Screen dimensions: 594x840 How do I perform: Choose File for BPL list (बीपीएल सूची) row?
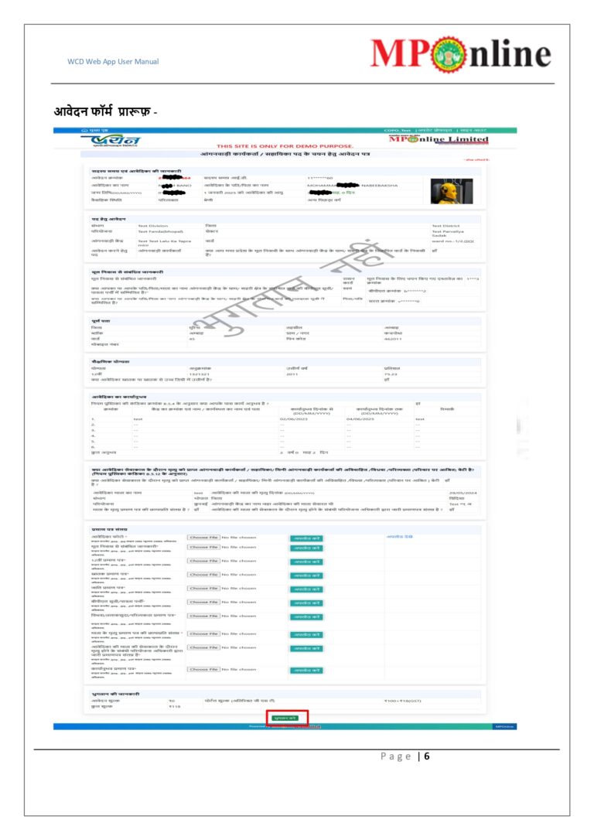tap(203, 602)
